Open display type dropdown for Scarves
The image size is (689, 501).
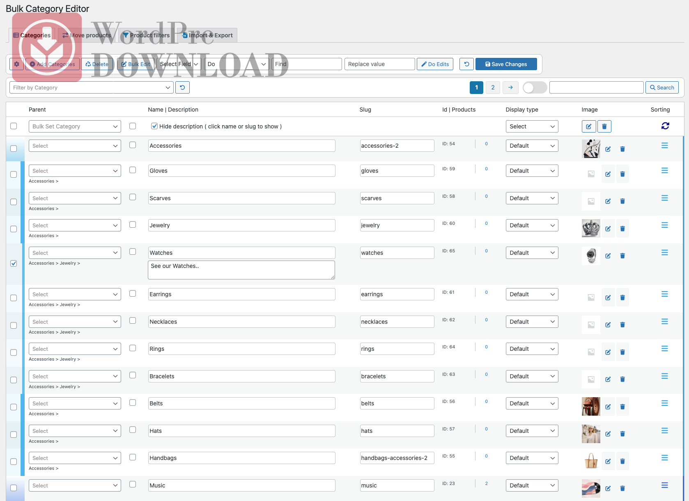[532, 198]
